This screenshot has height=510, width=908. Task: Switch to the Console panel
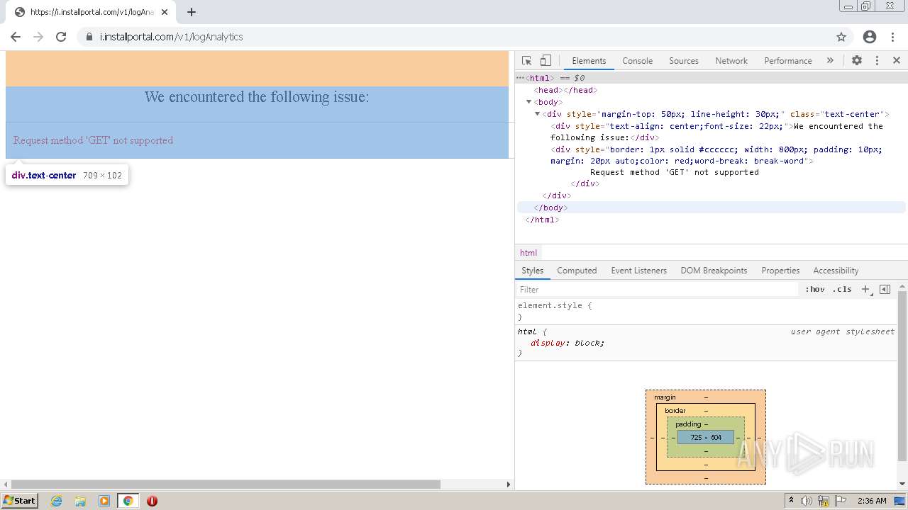pyautogui.click(x=637, y=61)
